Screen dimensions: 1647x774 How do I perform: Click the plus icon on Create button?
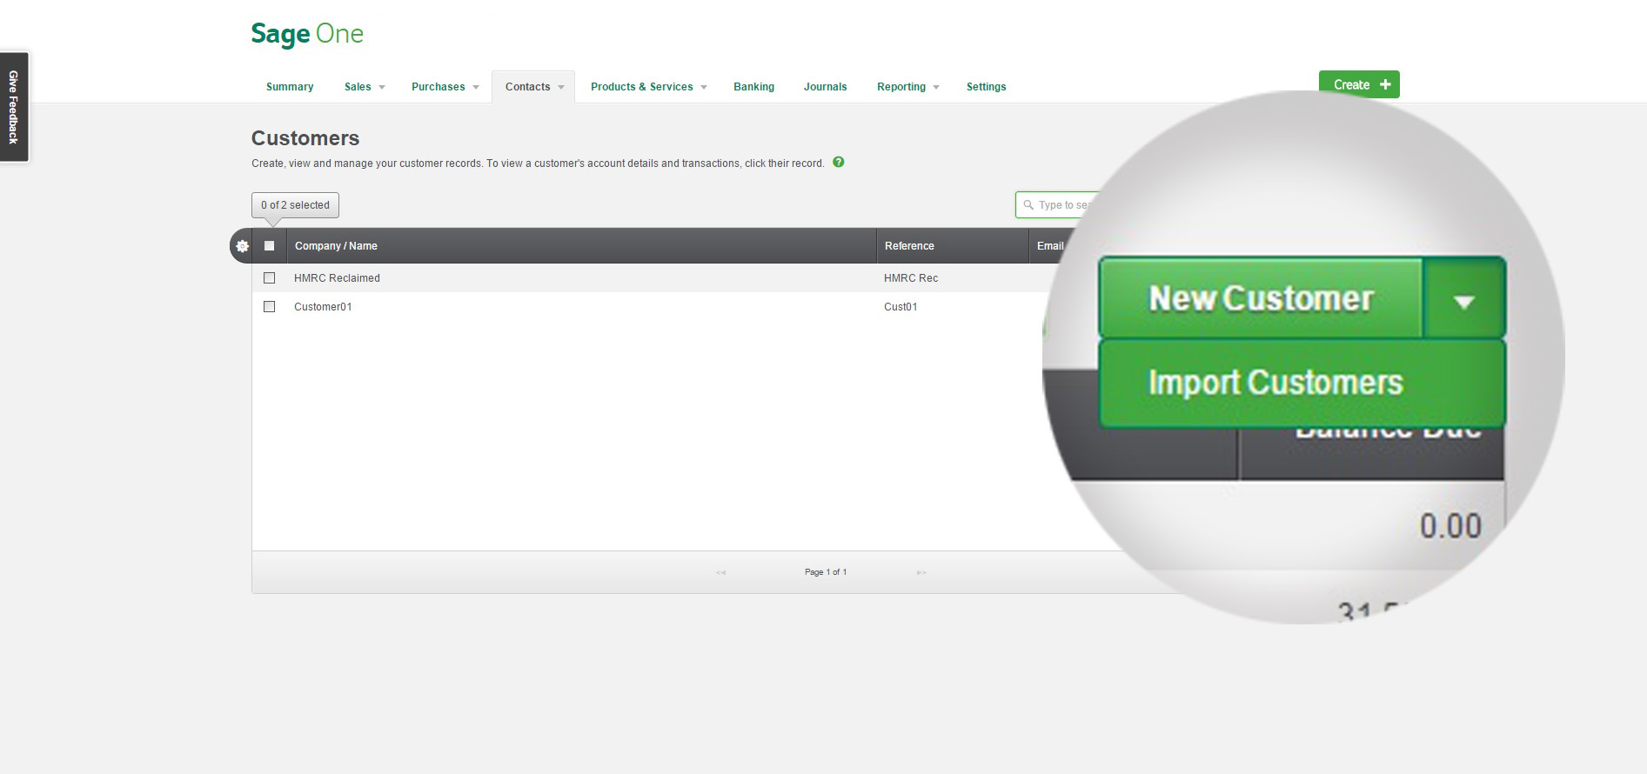tap(1385, 84)
